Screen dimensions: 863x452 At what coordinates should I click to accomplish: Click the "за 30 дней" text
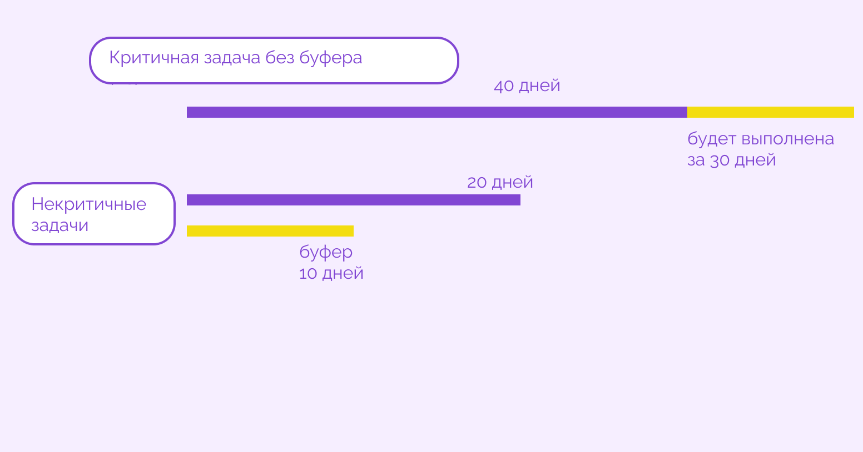coord(731,160)
